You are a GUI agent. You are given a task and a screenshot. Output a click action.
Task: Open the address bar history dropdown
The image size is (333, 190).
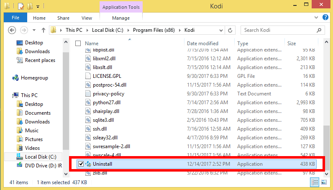221,31
